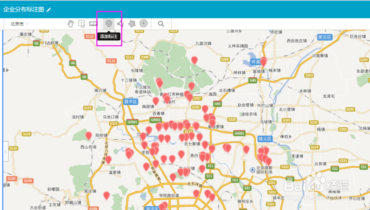
Task: Click the 康庄镇 town label
Action: pyautogui.click(x=26, y=34)
